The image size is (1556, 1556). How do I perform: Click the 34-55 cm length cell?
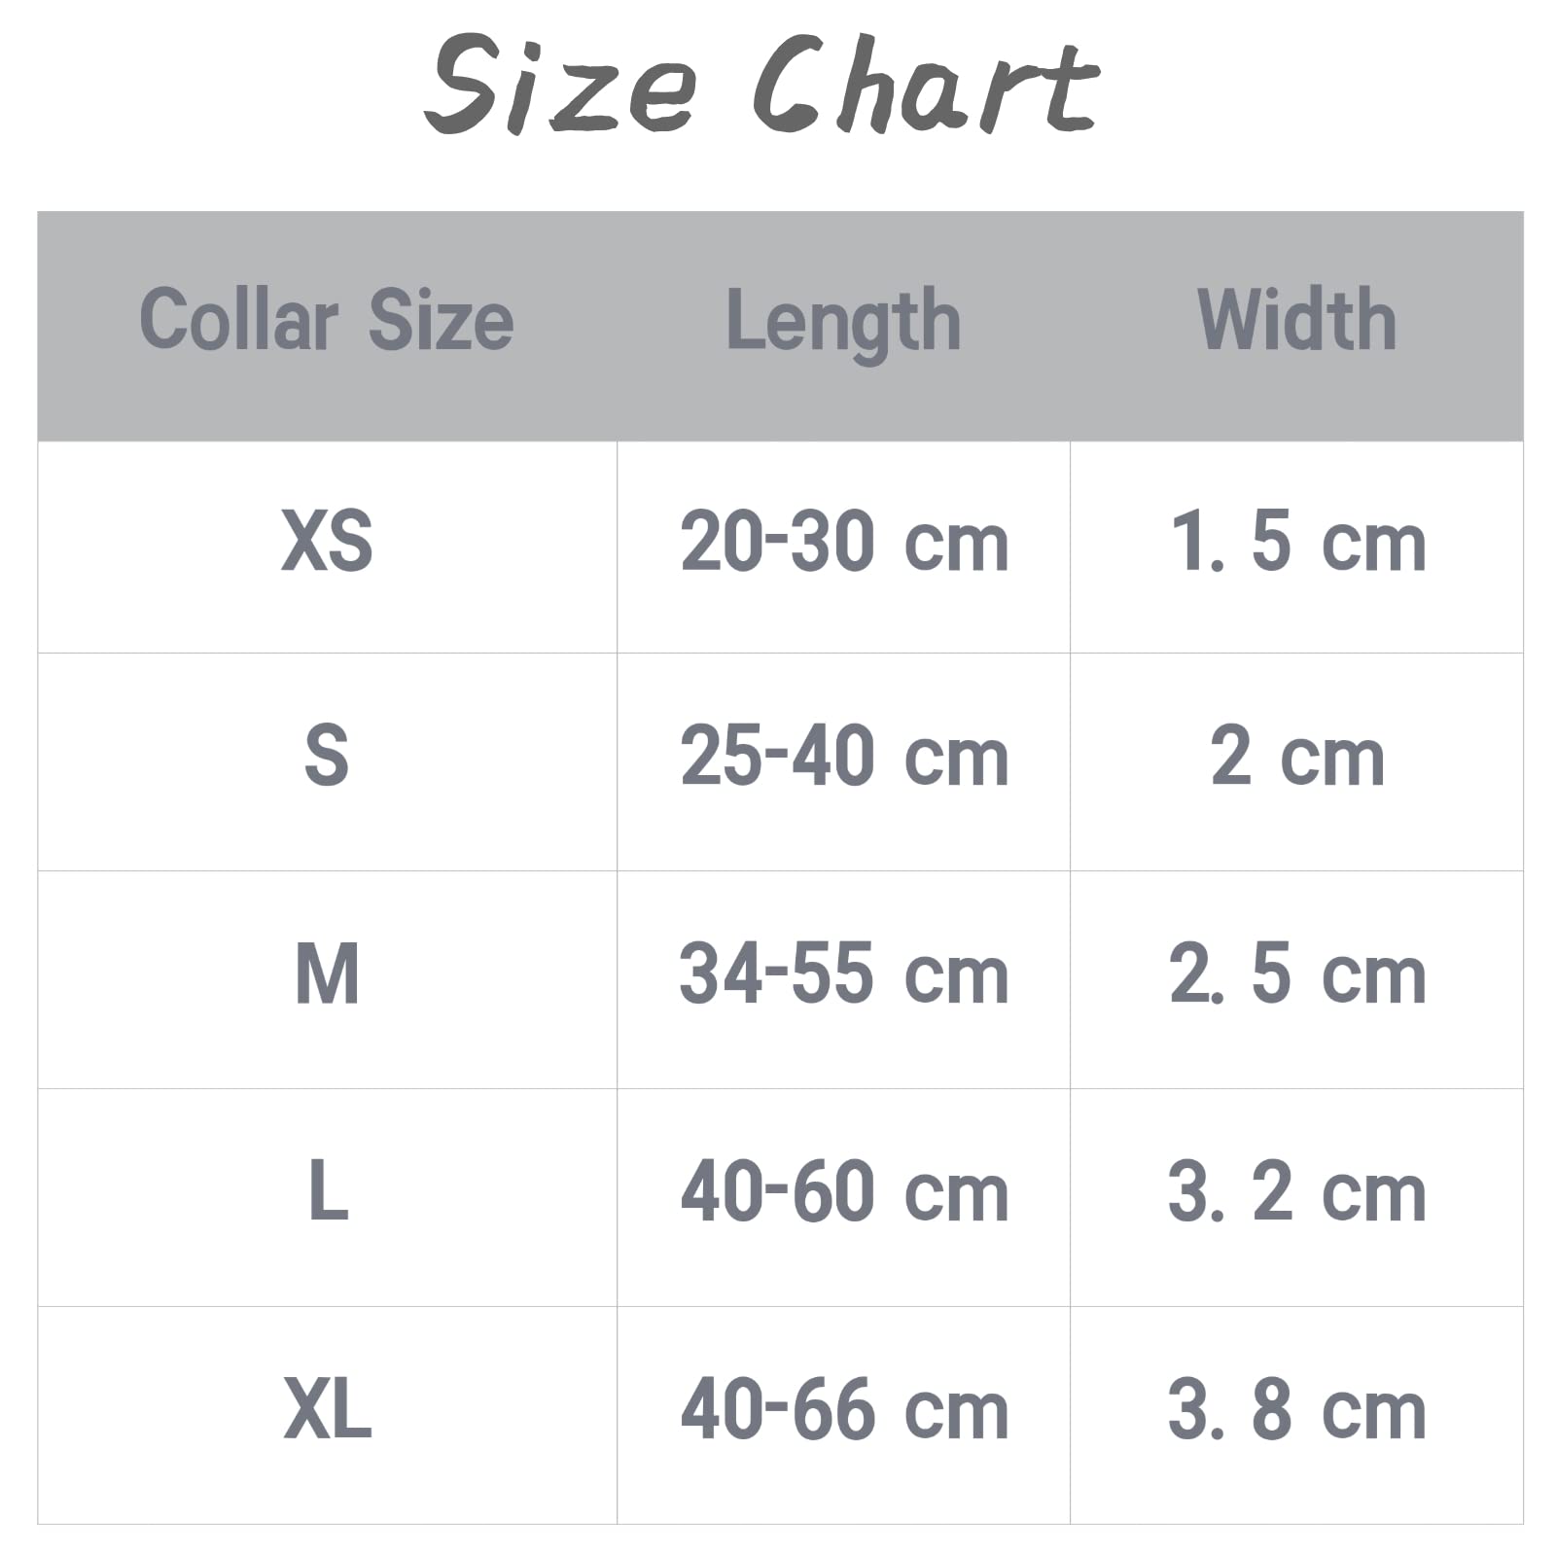(843, 975)
